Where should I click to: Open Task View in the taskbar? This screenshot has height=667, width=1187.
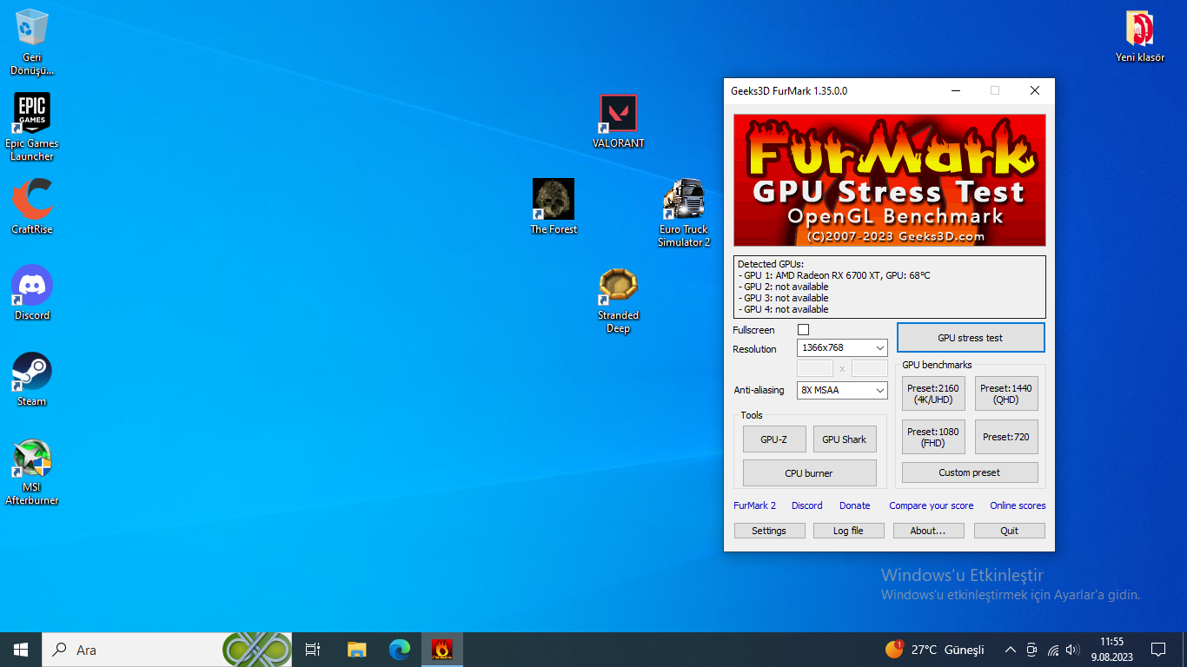(x=313, y=650)
